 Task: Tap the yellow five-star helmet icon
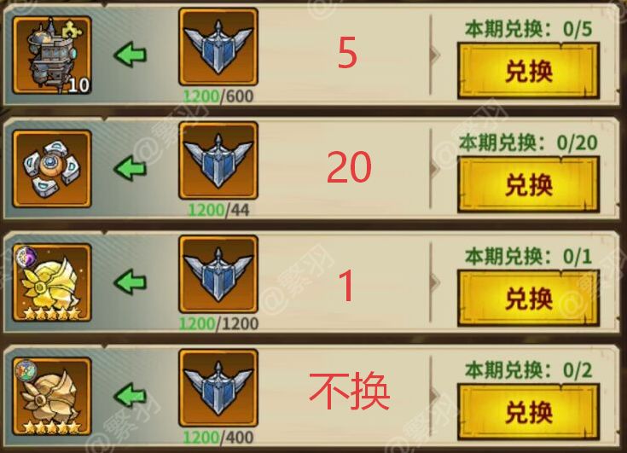(x=52, y=282)
